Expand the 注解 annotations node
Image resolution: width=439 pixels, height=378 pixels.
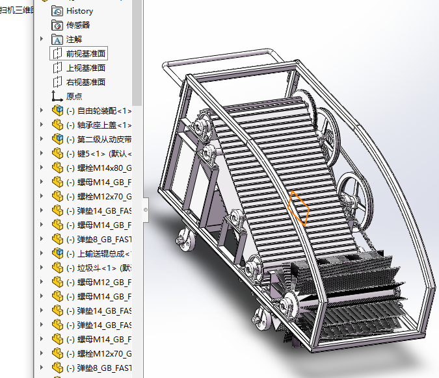click(x=42, y=39)
